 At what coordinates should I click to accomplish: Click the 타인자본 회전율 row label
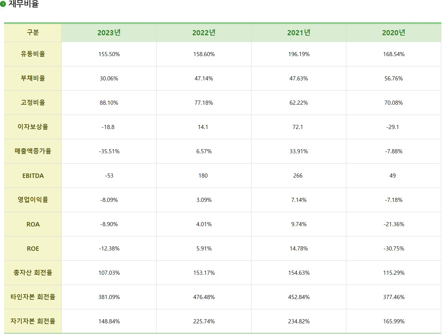33,297
